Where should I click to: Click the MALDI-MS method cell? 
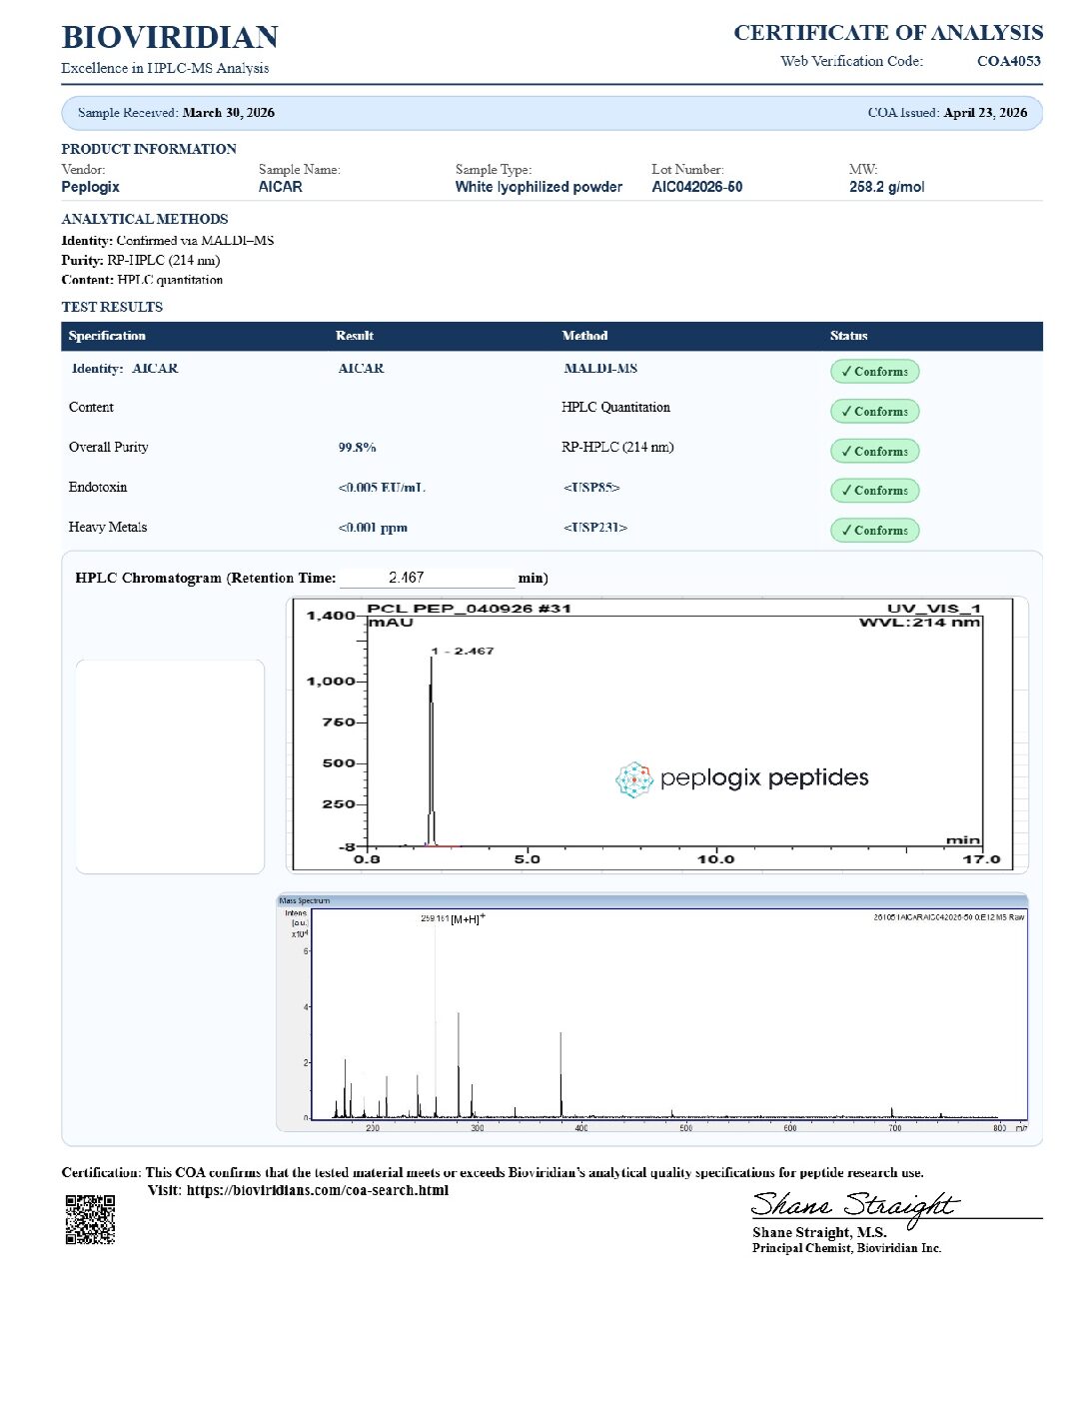(600, 369)
